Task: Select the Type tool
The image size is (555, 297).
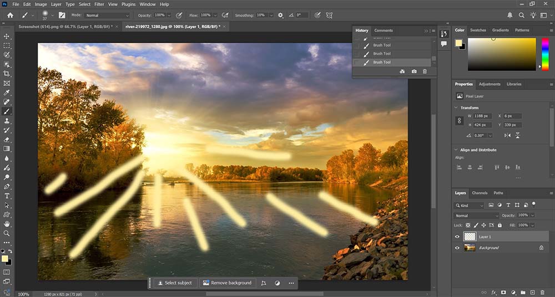Action: coord(7,196)
